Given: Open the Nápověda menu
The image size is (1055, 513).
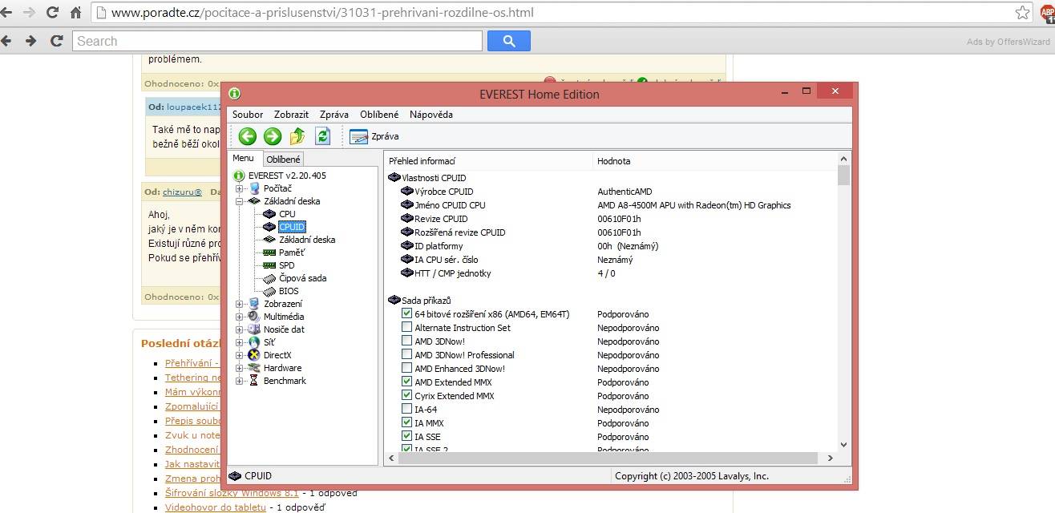Looking at the screenshot, I should click(x=430, y=115).
